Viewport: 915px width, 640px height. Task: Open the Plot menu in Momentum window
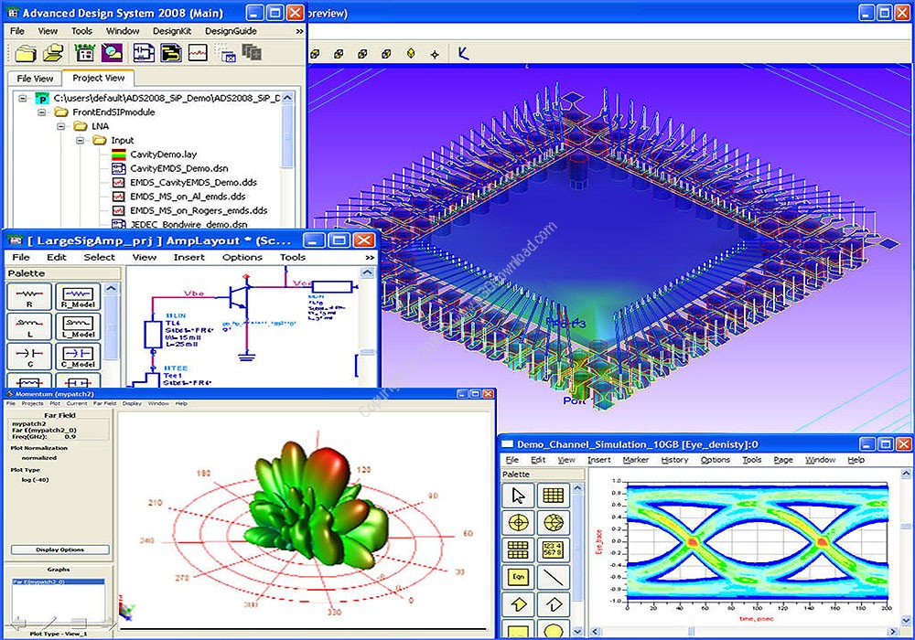55,403
